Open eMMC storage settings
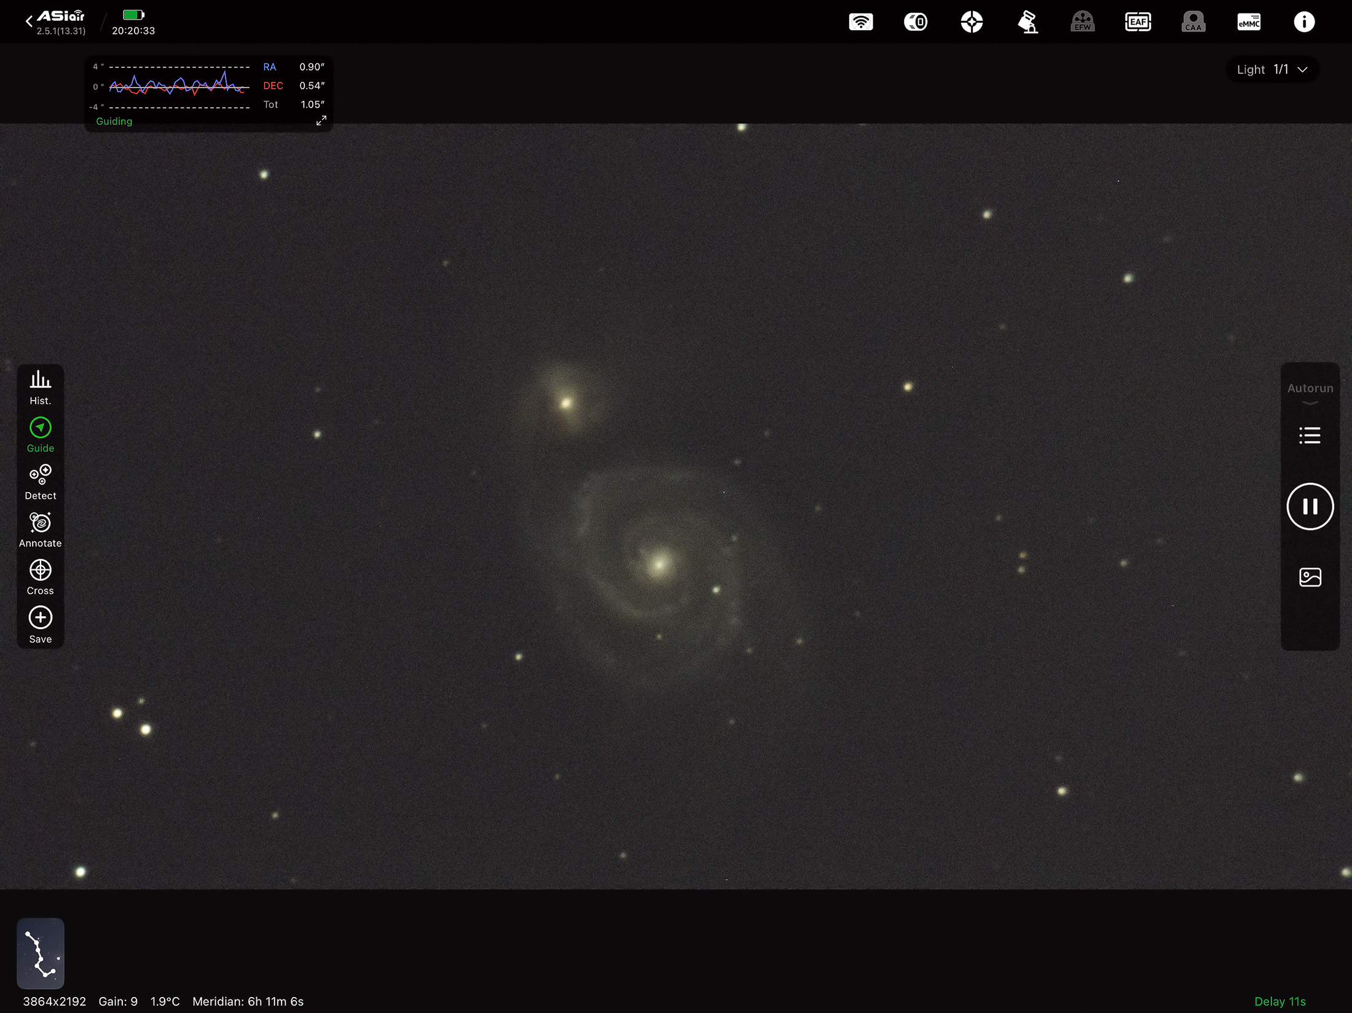 pyautogui.click(x=1249, y=22)
